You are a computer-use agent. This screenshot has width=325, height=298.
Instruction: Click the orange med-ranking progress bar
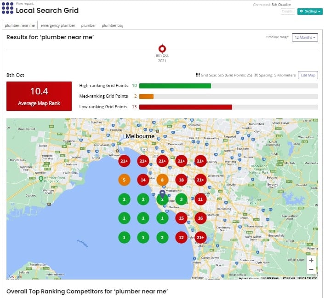146,96
